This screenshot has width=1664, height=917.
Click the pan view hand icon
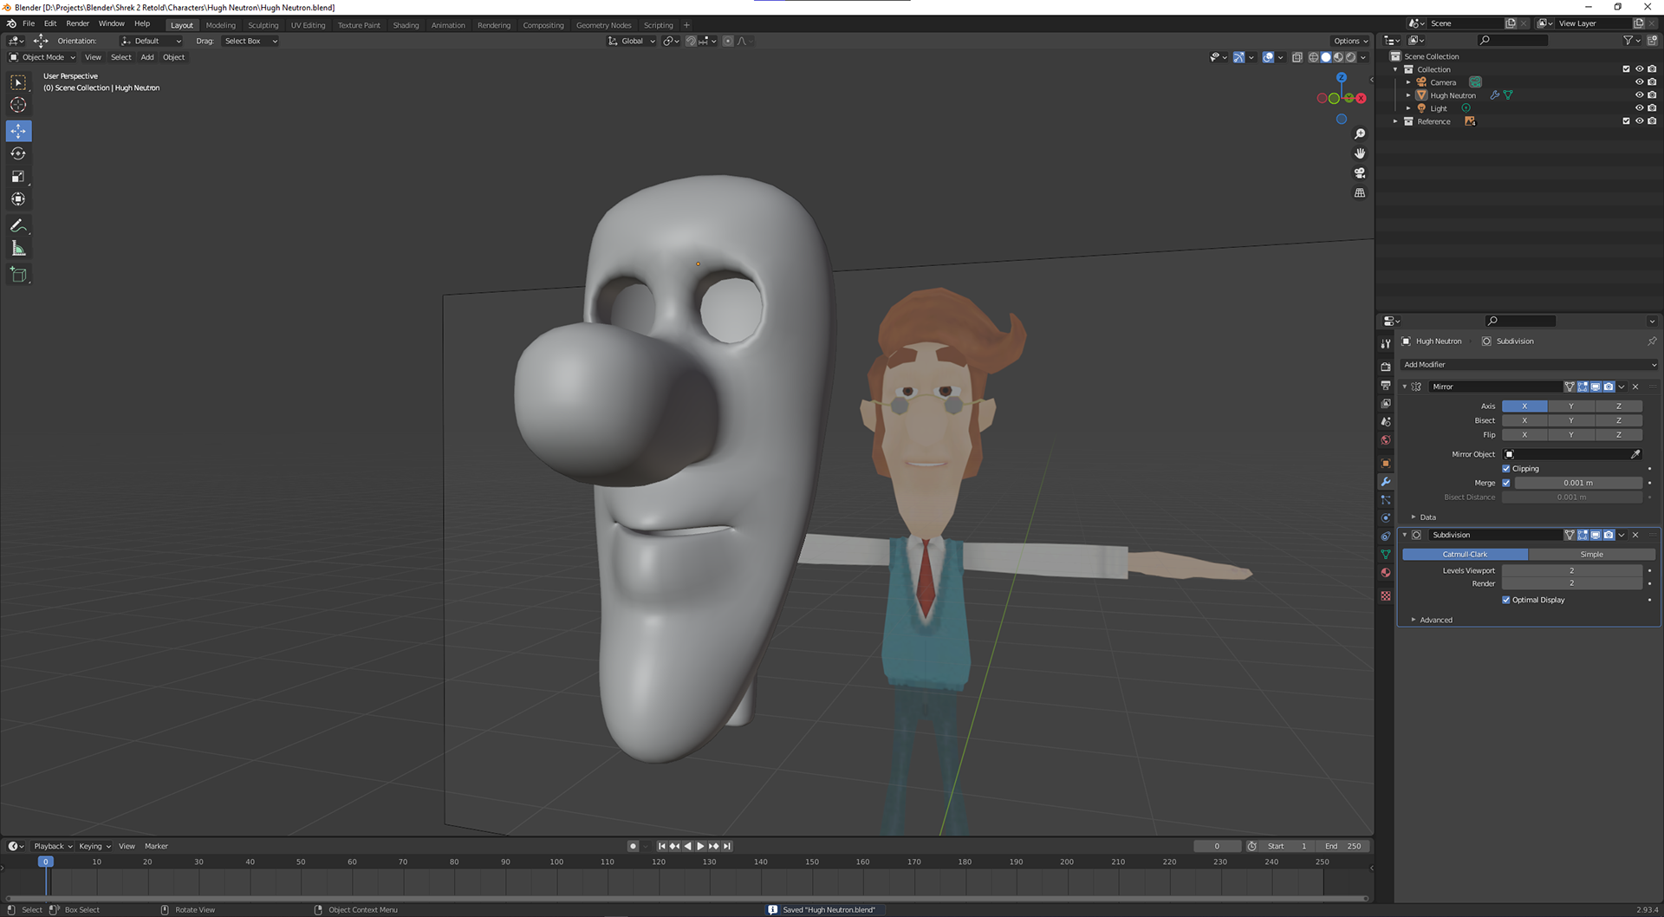point(1360,153)
